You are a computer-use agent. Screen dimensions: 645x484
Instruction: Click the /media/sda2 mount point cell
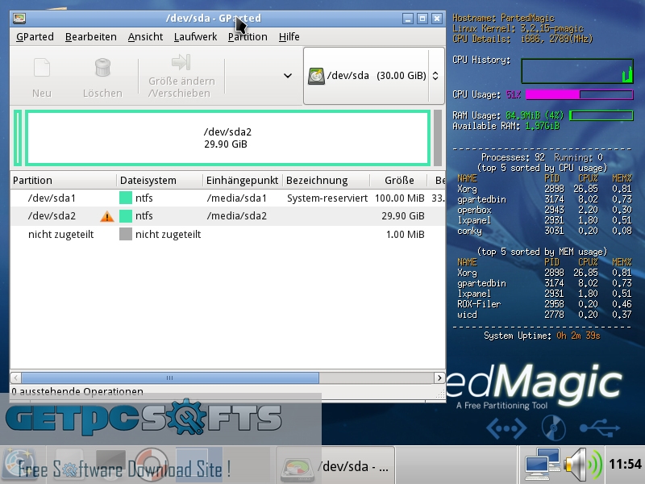[x=236, y=216]
